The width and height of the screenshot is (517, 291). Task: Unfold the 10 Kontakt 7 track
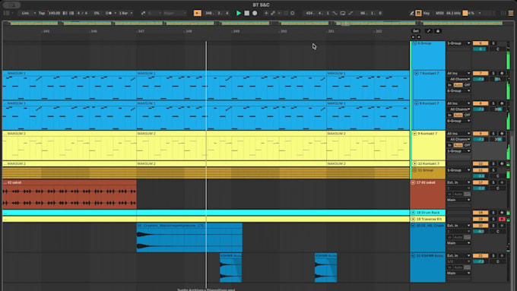click(x=415, y=163)
